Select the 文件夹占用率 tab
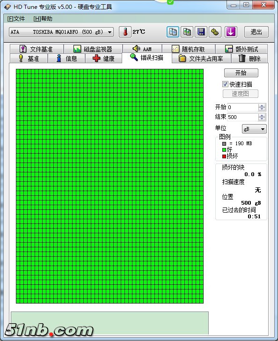Viewport: 278px width, 341px height. click(201, 58)
